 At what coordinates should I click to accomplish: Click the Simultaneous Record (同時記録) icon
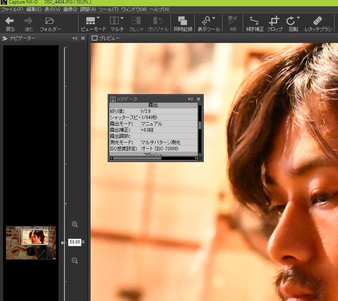click(183, 21)
